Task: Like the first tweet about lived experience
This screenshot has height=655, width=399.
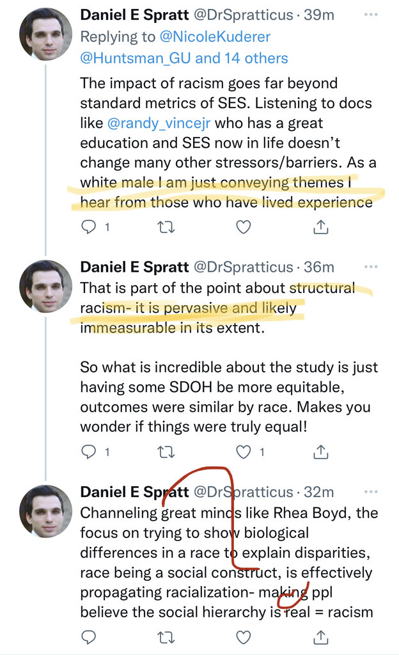Action: (243, 226)
